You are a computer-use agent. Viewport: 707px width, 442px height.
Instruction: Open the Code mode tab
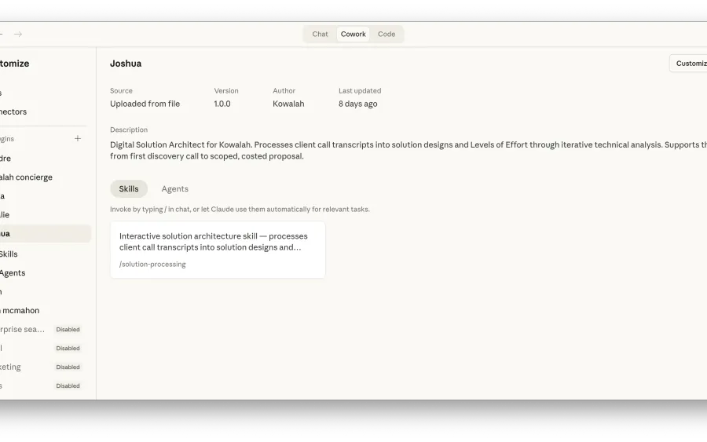386,35
